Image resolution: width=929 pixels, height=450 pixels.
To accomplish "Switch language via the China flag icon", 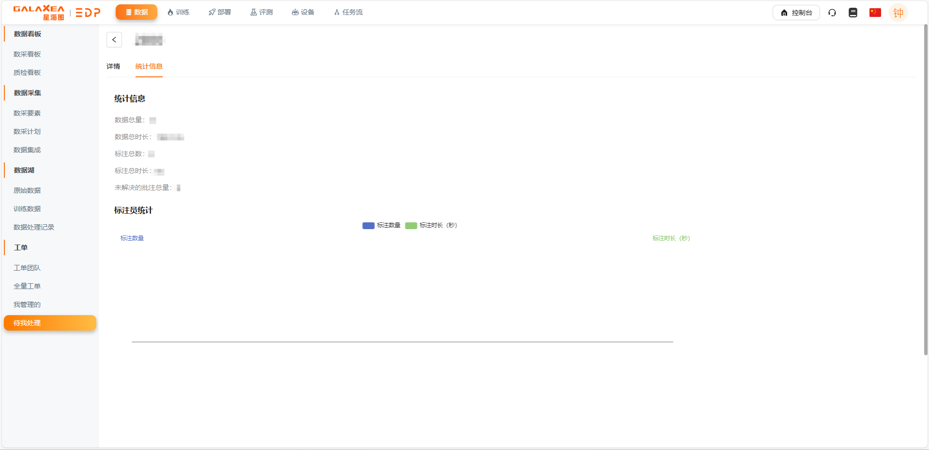I will [875, 13].
